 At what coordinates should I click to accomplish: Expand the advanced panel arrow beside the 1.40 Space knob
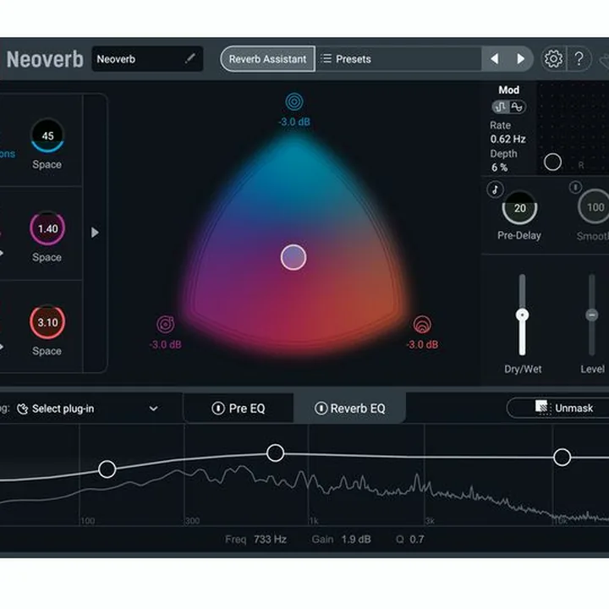[x=95, y=233]
